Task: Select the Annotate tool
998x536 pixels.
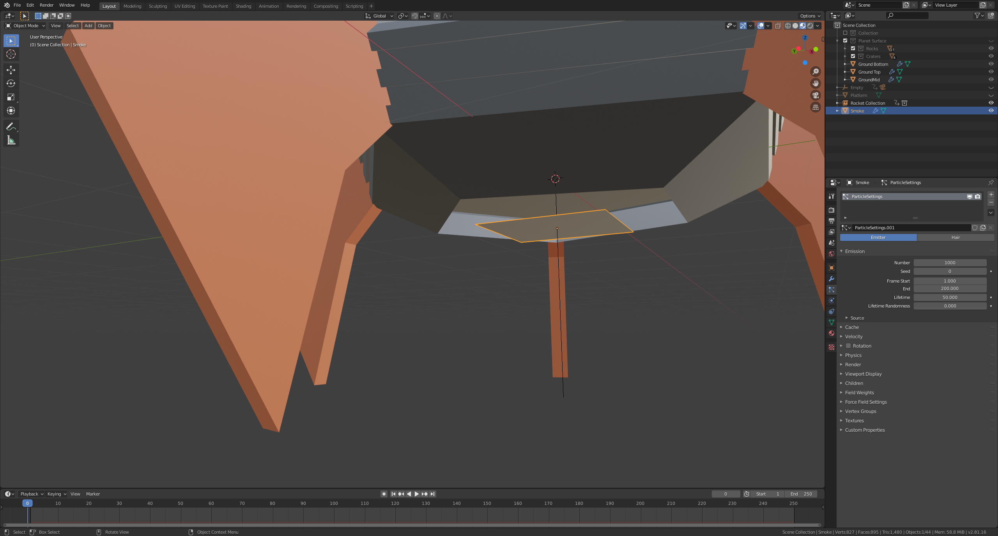Action: (x=11, y=127)
